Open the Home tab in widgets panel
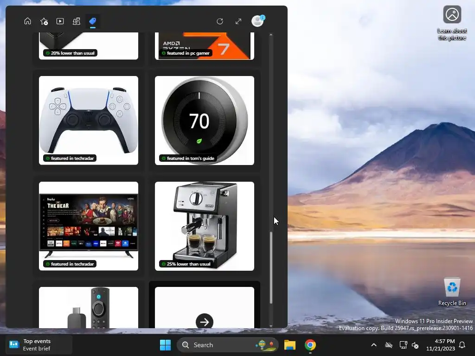Viewport: 475px width, 356px height. click(x=27, y=21)
